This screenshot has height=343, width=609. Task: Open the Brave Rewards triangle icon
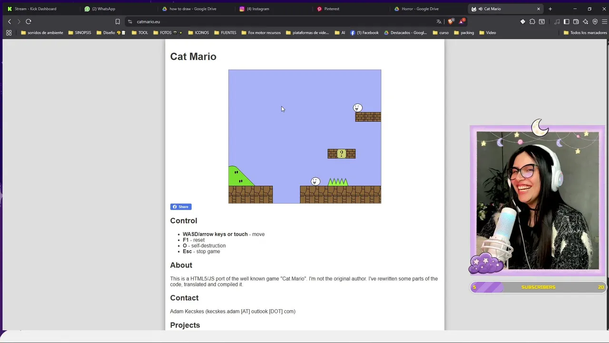462,21
